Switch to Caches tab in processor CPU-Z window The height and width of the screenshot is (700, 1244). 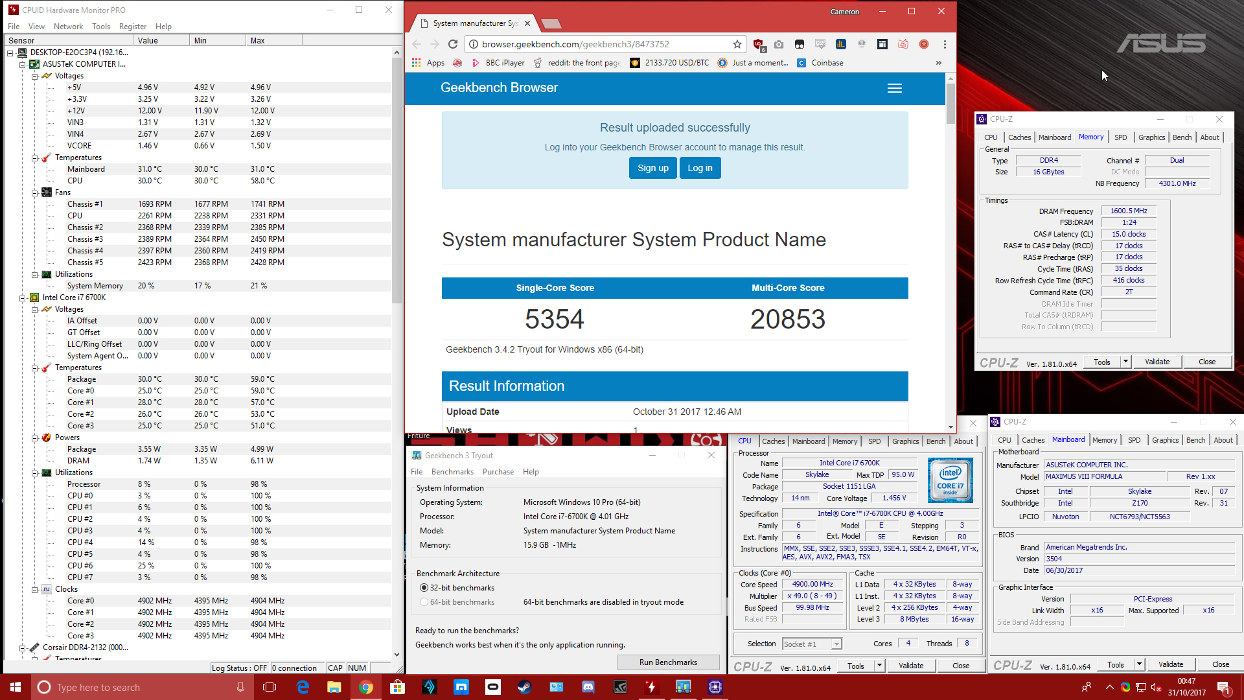point(773,441)
